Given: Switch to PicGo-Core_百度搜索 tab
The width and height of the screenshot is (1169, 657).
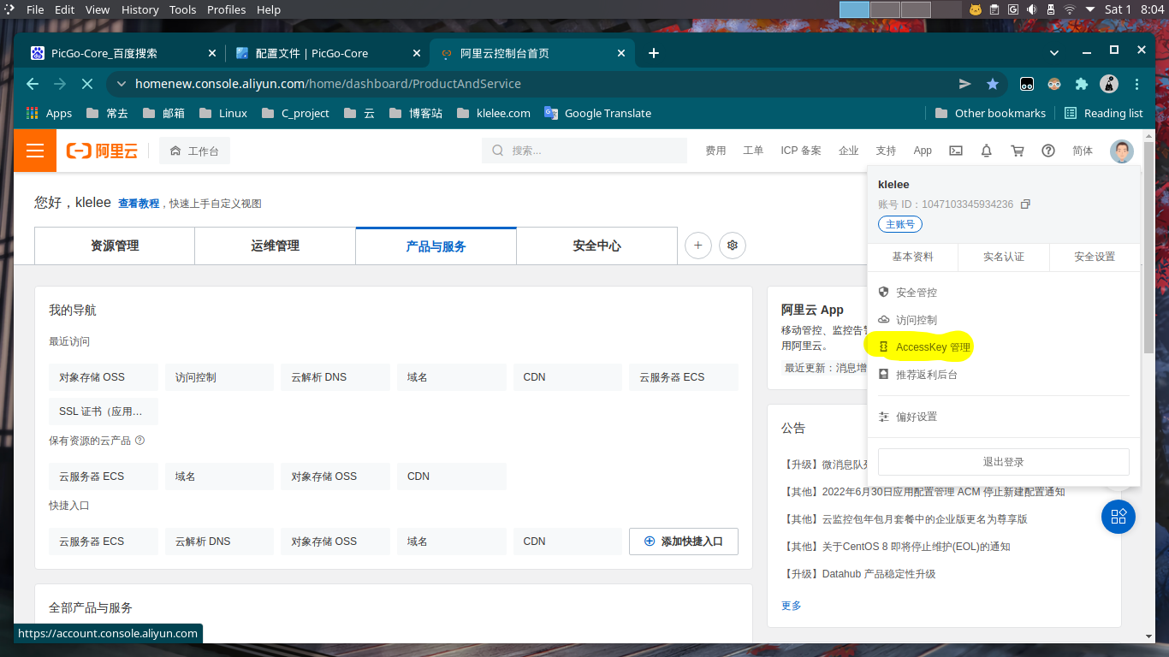Looking at the screenshot, I should [122, 53].
